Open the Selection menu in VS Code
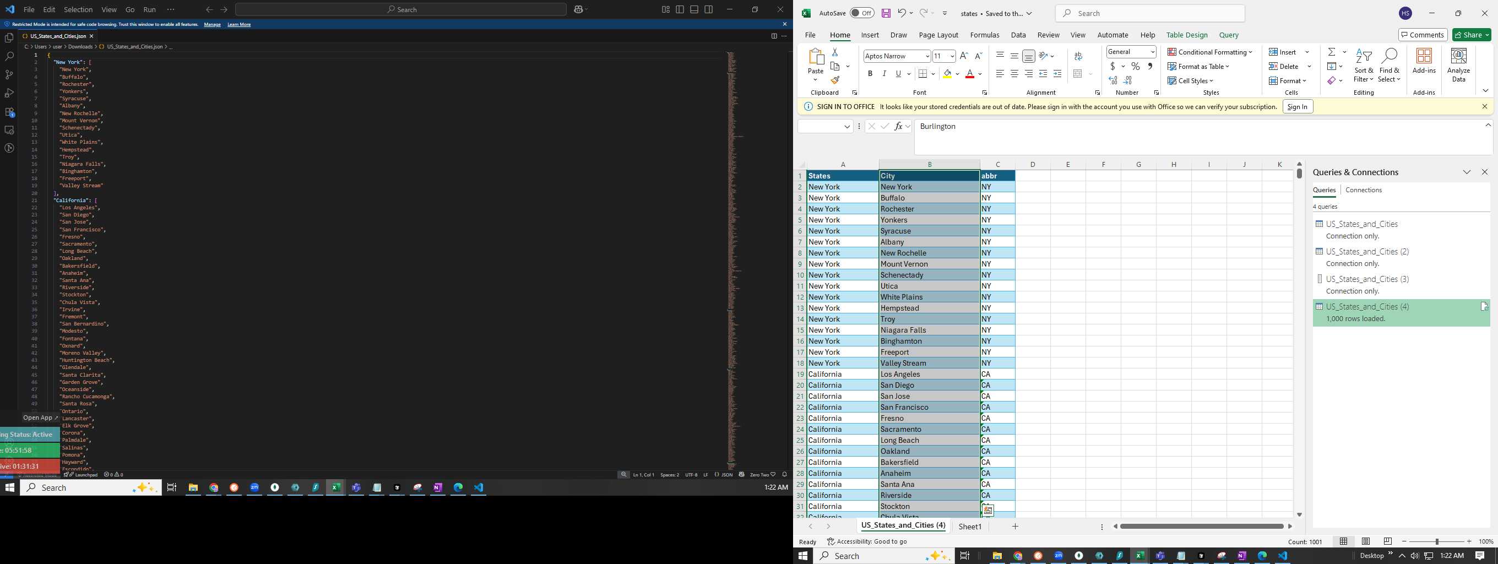This screenshot has width=1498, height=564. (x=78, y=9)
